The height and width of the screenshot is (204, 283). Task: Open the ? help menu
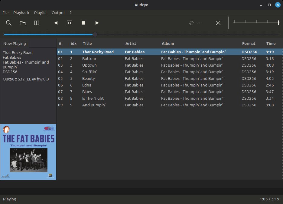pyautogui.click(x=70, y=13)
